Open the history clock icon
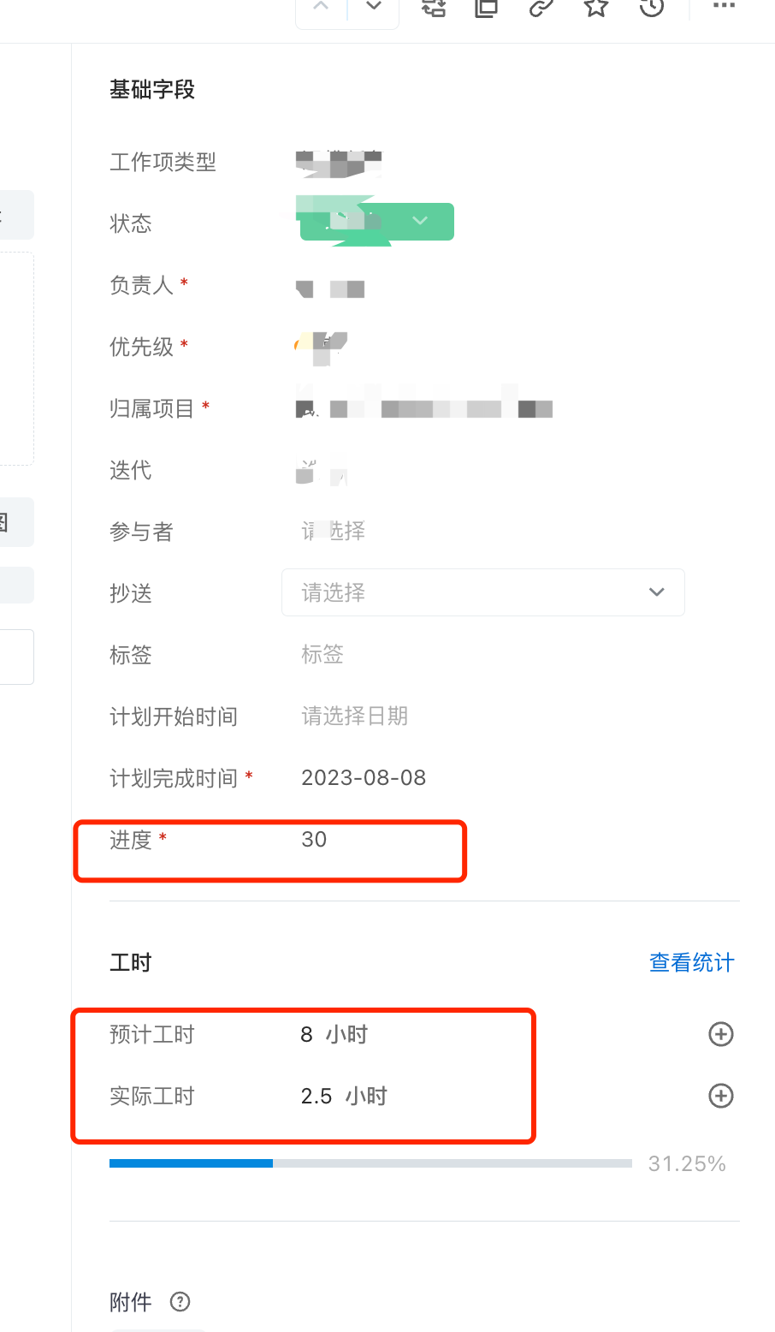775x1332 pixels. point(652,8)
